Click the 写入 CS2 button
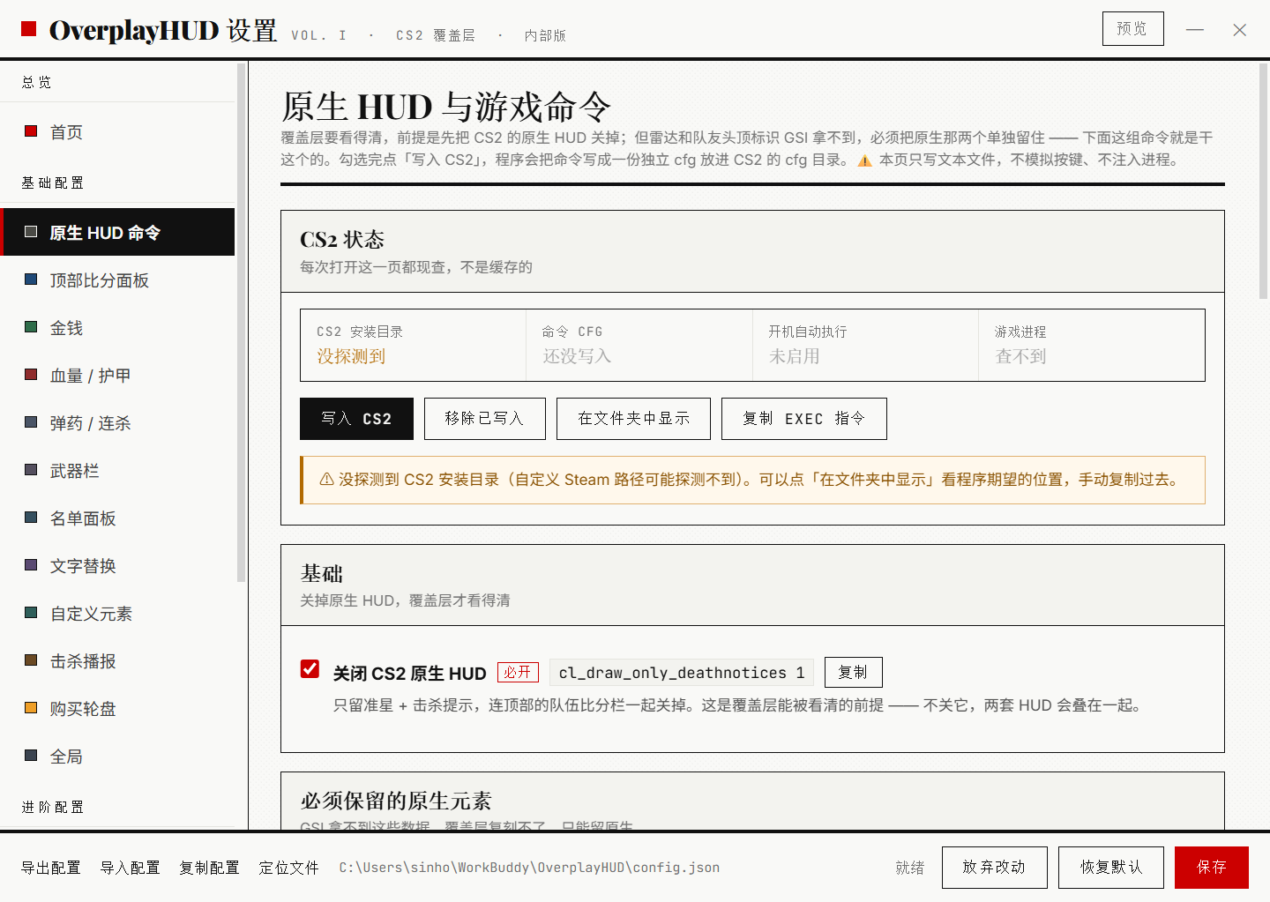This screenshot has width=1270, height=902. pyautogui.click(x=356, y=419)
